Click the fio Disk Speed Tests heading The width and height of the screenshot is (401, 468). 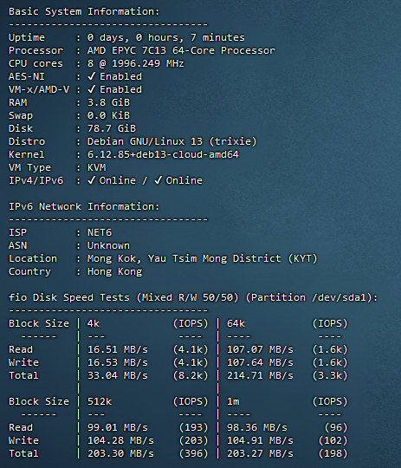click(193, 297)
